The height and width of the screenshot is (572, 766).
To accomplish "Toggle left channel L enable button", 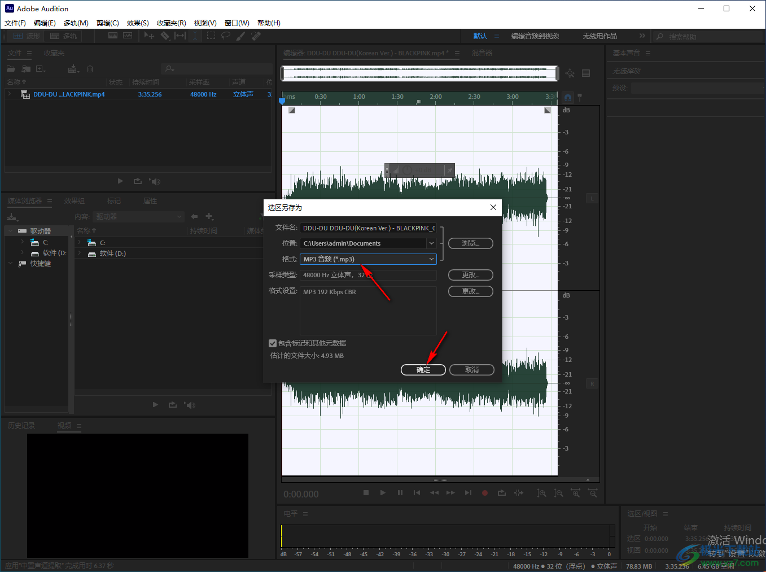I will (x=592, y=198).
